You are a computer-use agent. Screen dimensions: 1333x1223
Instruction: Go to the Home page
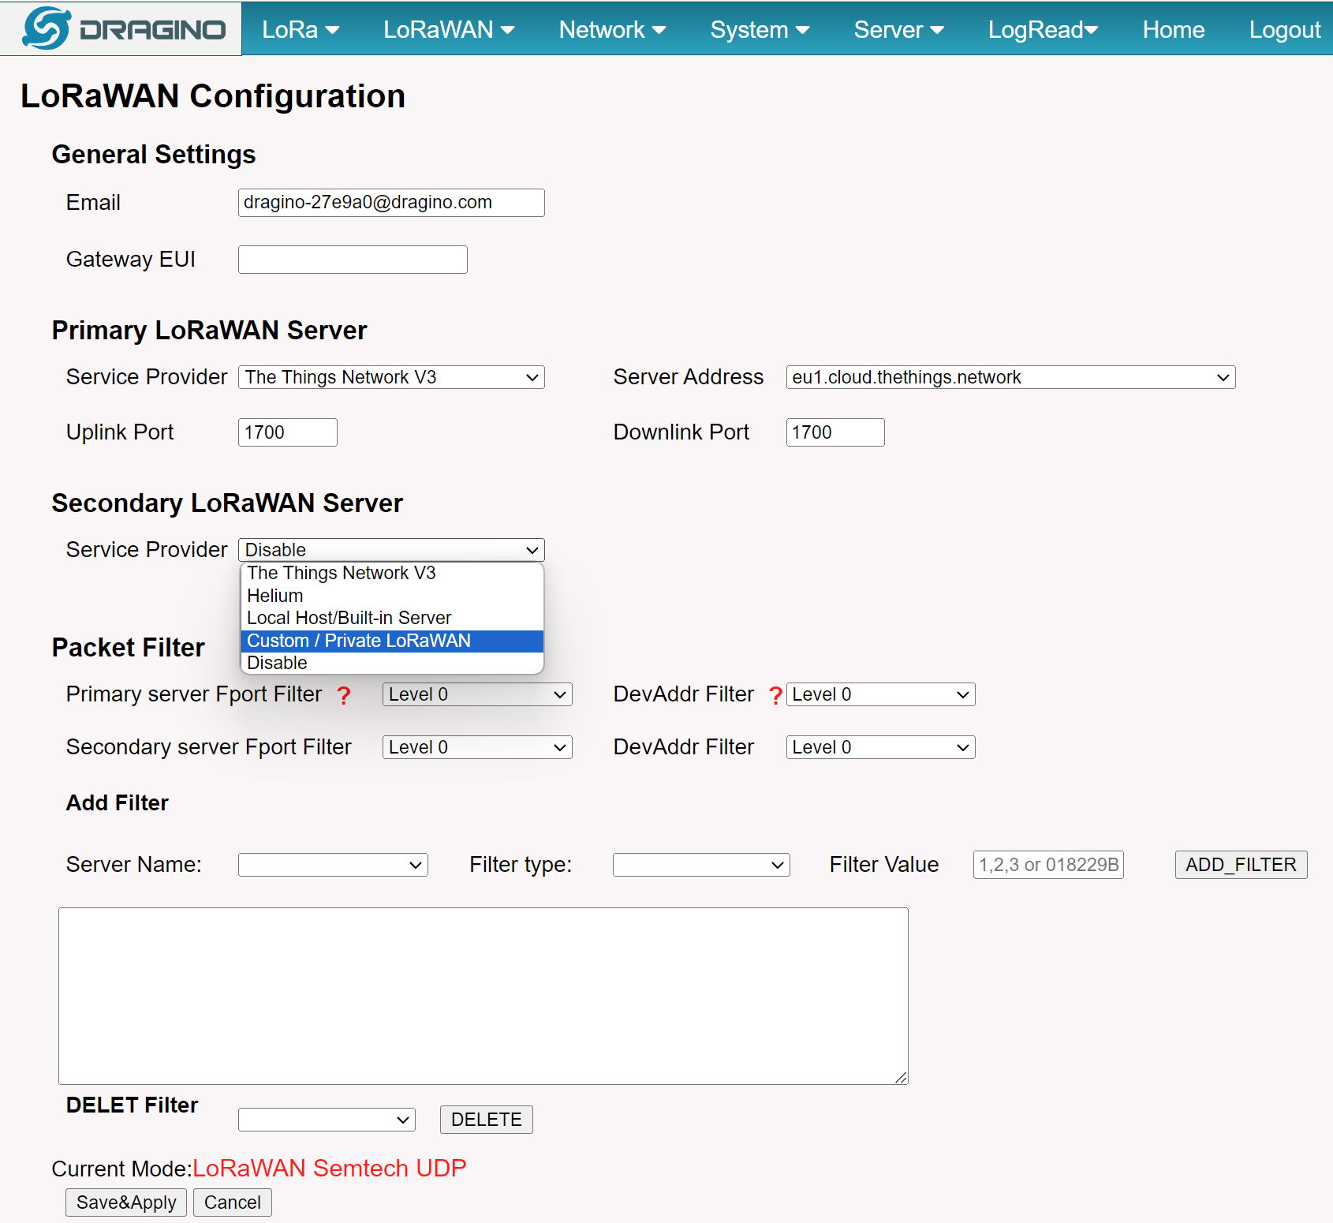pos(1173,29)
